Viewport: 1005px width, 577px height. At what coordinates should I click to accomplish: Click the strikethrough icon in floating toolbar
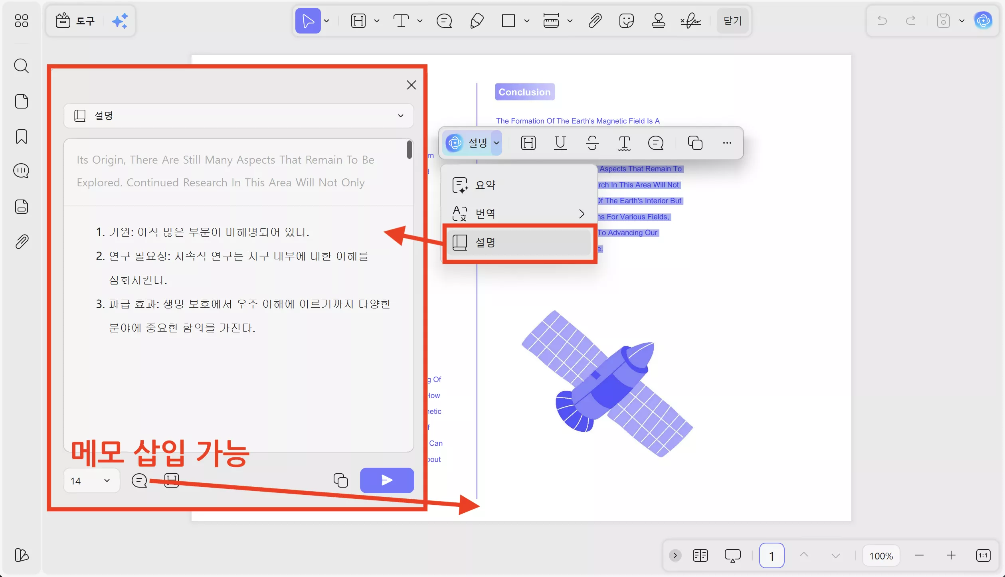click(592, 143)
